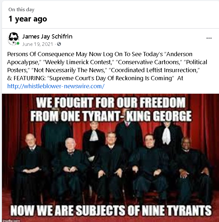219x222 pixels.
Task: Click "WE FOUGHT FOR OUR FREEDOM" caption
Action: [x=111, y=103]
